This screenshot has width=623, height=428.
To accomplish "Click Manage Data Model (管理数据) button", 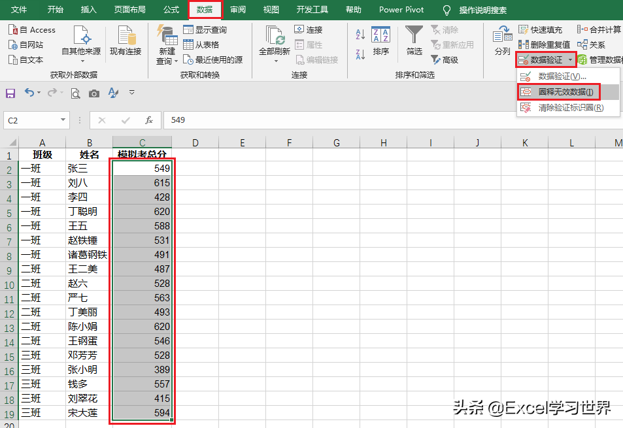I will tap(600, 60).
